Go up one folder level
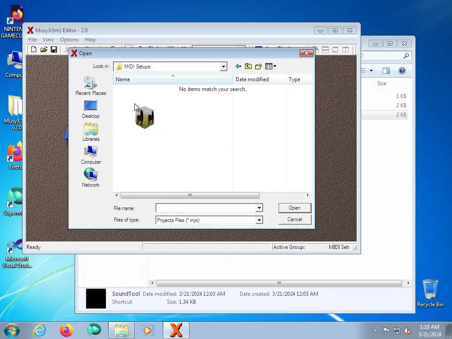452x339 pixels. 248,66
